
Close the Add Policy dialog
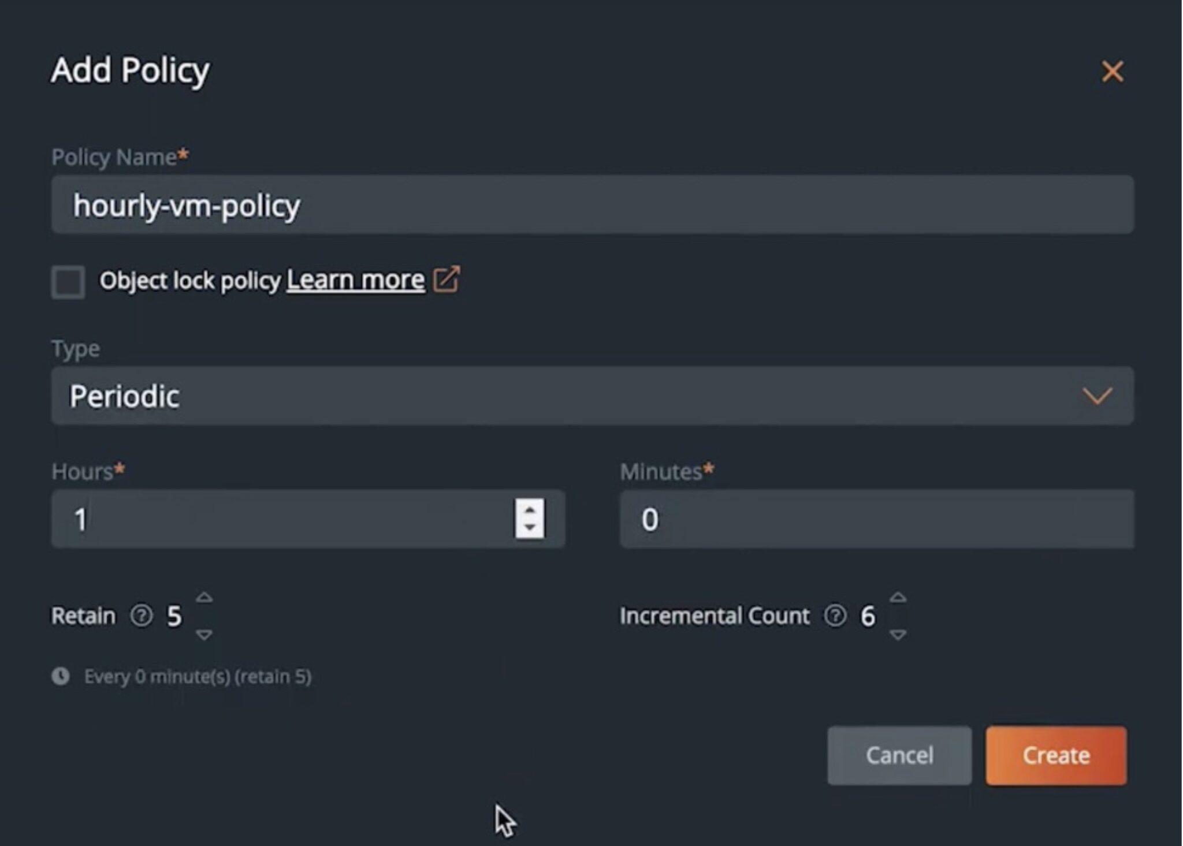(1113, 70)
